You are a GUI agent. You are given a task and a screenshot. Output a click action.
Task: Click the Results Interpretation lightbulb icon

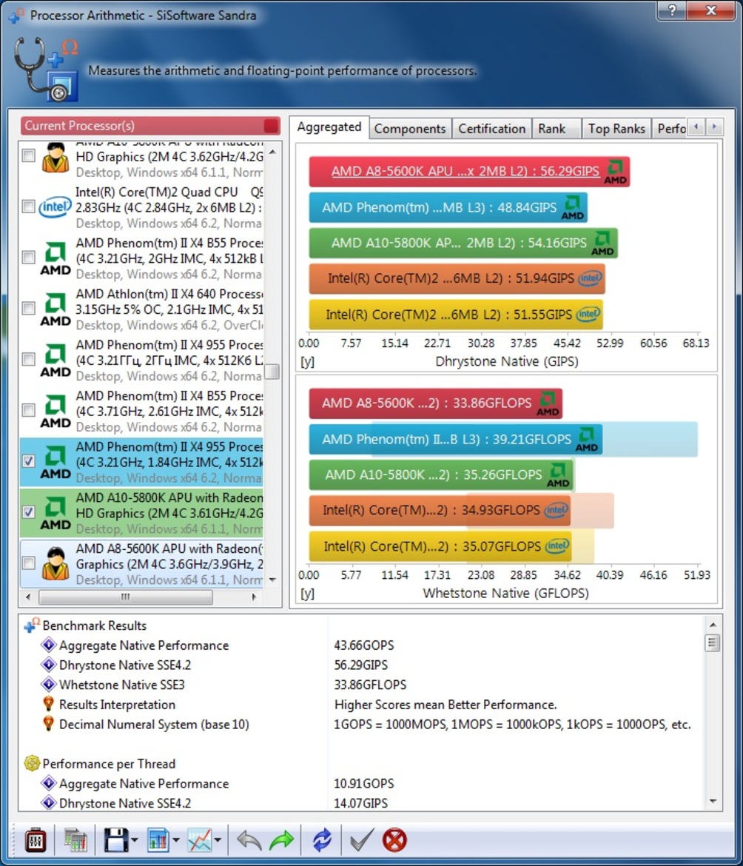(49, 704)
